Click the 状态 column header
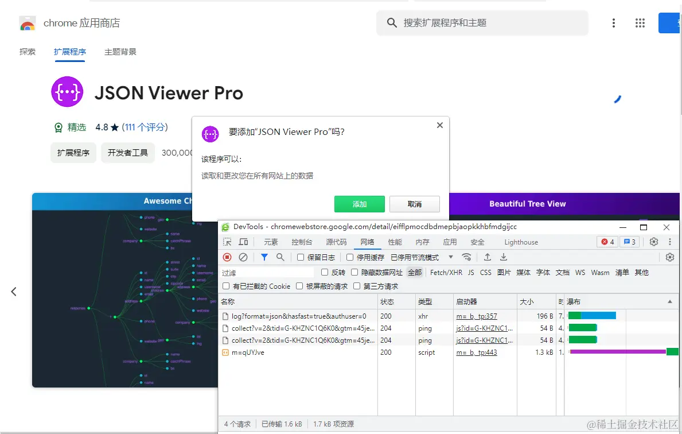Image resolution: width=682 pixels, height=434 pixels. [396, 301]
